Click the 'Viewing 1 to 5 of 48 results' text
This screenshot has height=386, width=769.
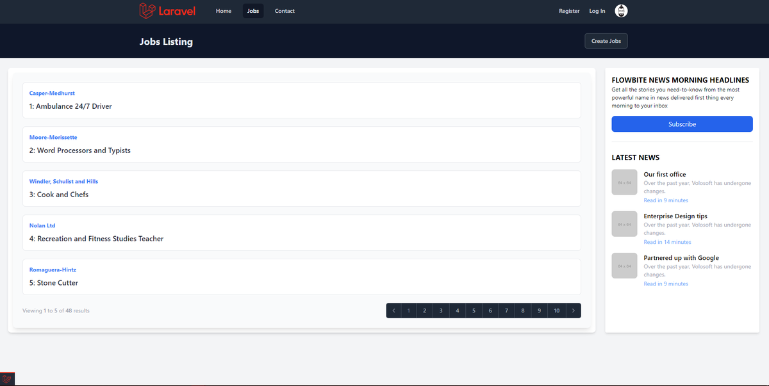point(56,311)
